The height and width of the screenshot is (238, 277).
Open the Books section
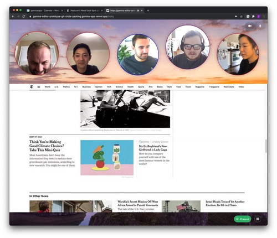pyautogui.click(x=160, y=87)
